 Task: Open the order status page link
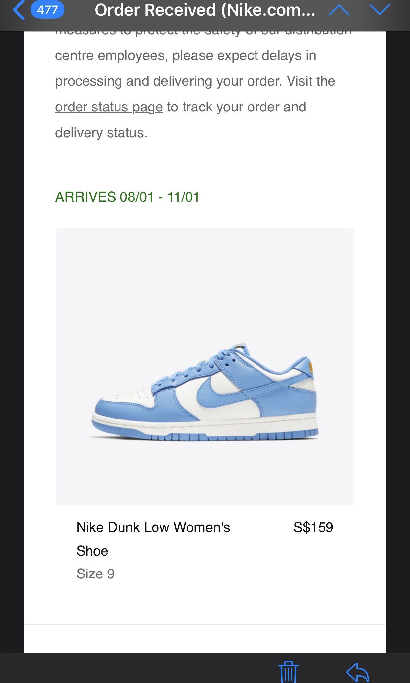click(109, 107)
